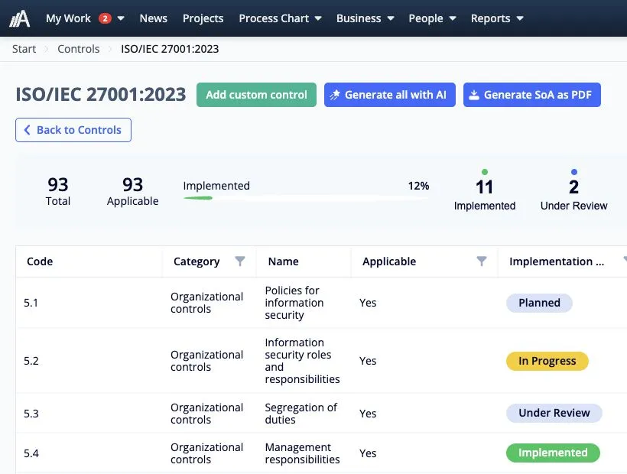Screen dimensions: 627x474
Task: Click the 12% progress value
Action: pos(418,186)
